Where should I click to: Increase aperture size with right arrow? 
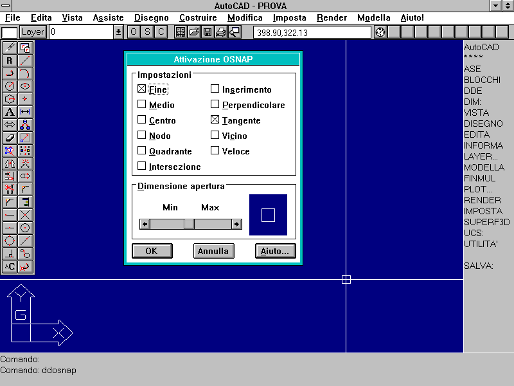click(x=236, y=224)
